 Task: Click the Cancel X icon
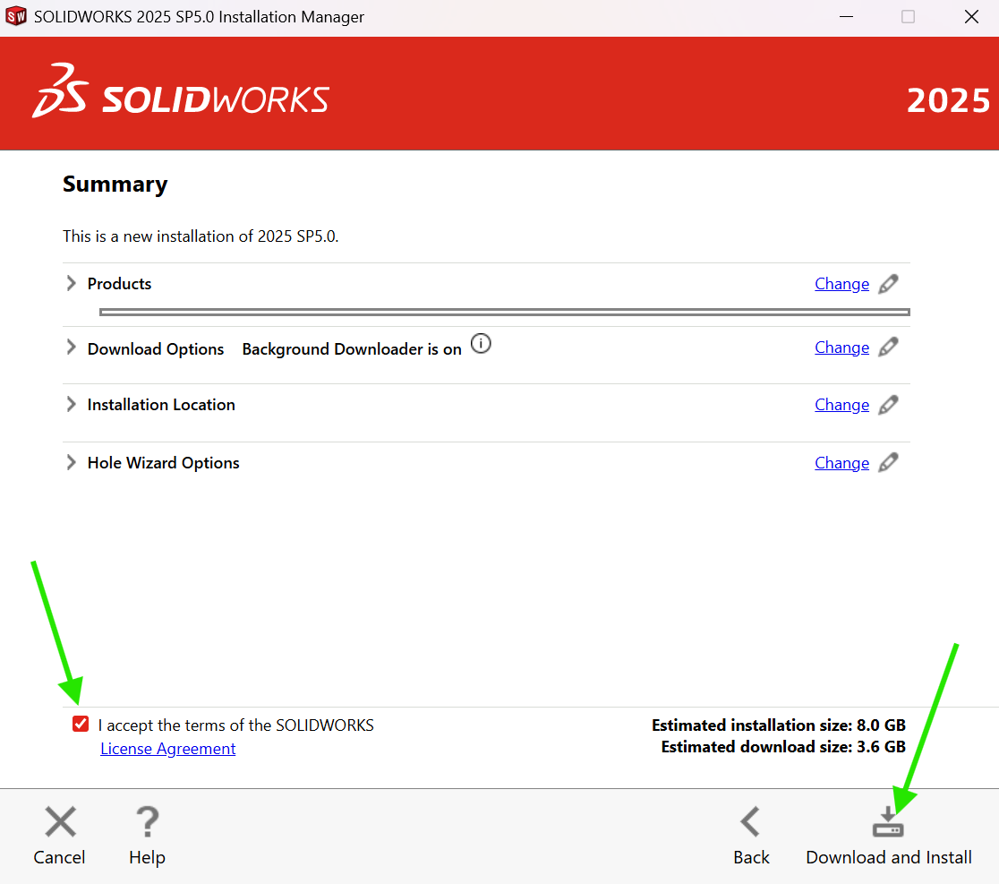point(61,821)
